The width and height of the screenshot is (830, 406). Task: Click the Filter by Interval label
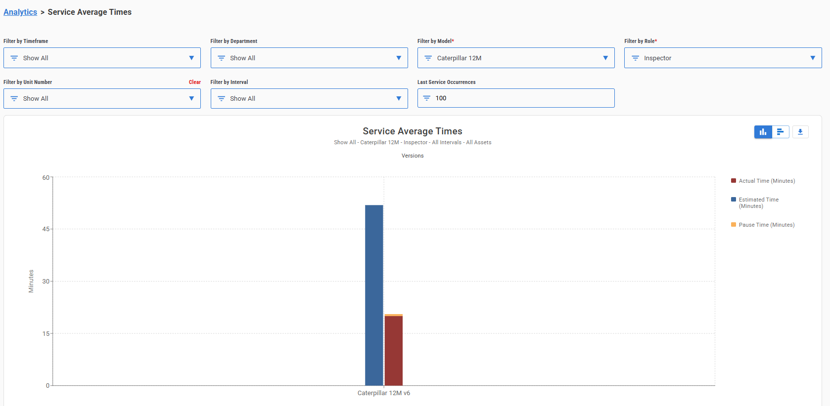(230, 82)
